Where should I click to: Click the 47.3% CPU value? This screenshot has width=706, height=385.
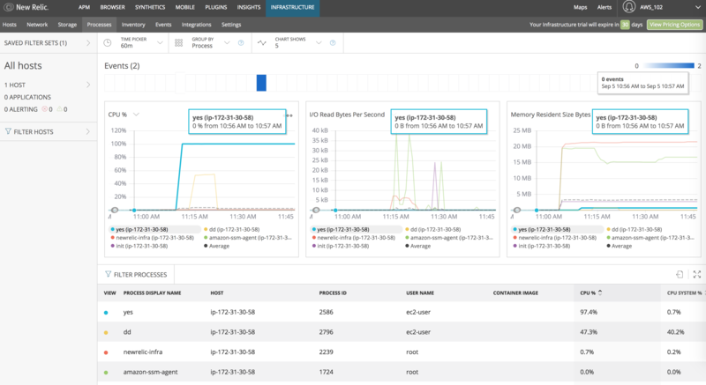click(589, 332)
